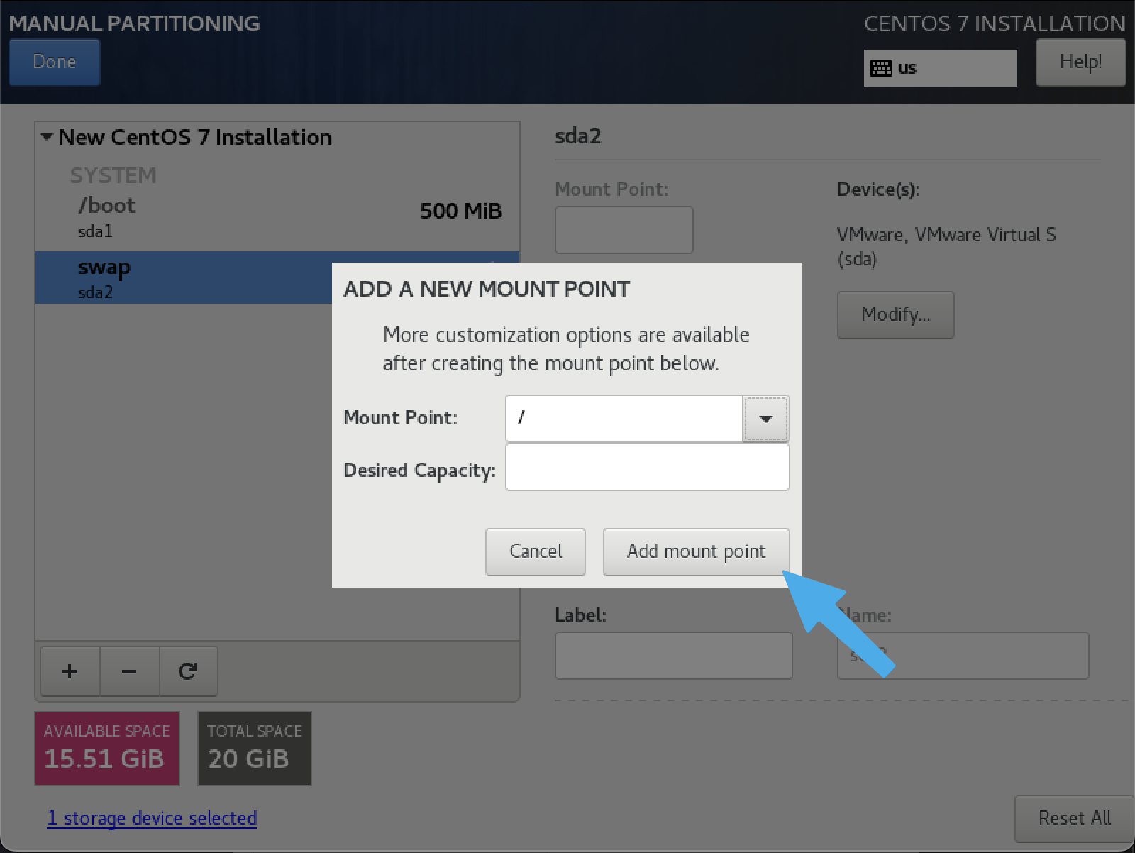Click the Label input field

(x=672, y=655)
